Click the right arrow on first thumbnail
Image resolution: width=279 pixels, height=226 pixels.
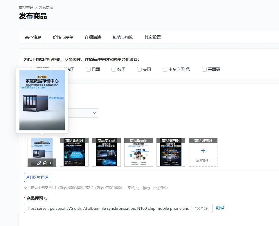coord(51,163)
